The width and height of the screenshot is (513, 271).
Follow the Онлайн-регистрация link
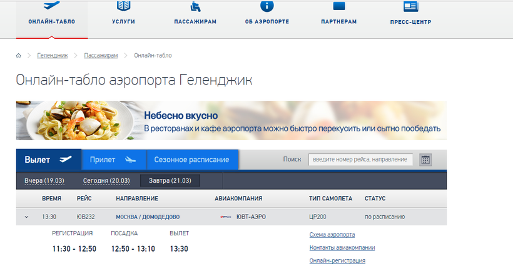[x=337, y=260]
